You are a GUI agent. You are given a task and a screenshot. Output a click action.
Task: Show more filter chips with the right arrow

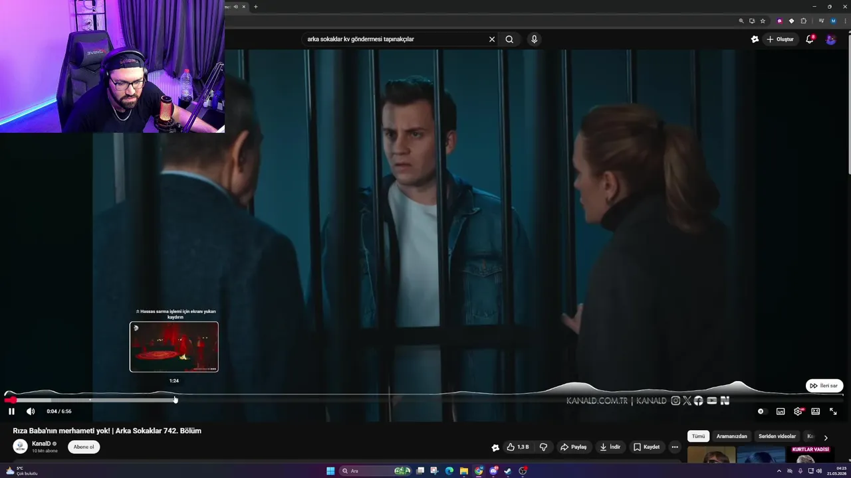[x=826, y=438]
